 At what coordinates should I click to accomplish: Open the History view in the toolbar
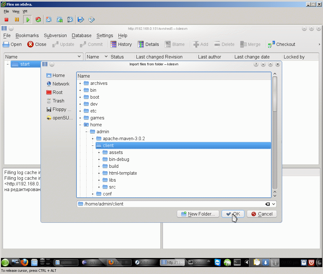[x=121, y=44]
